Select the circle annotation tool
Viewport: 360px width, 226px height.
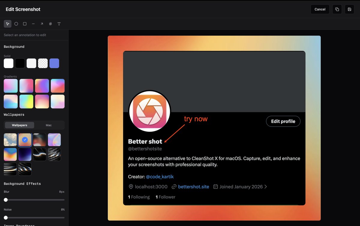[x=16, y=24]
